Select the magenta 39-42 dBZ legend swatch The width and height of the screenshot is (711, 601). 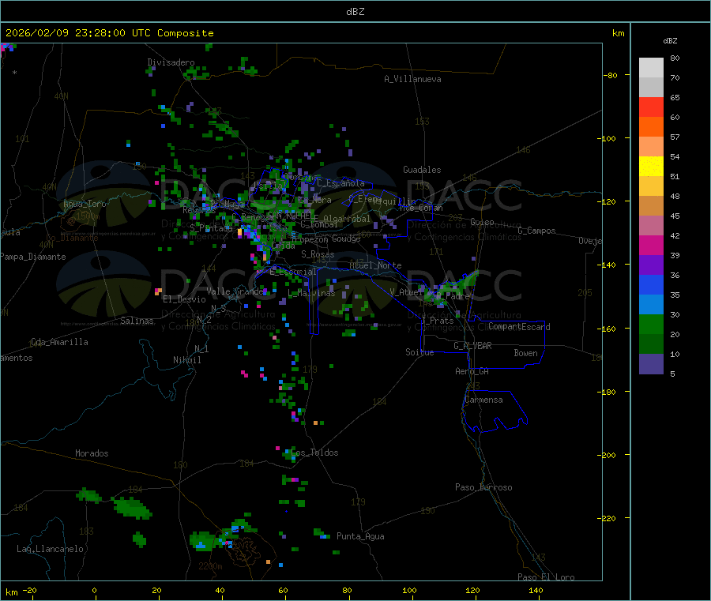tap(651, 245)
